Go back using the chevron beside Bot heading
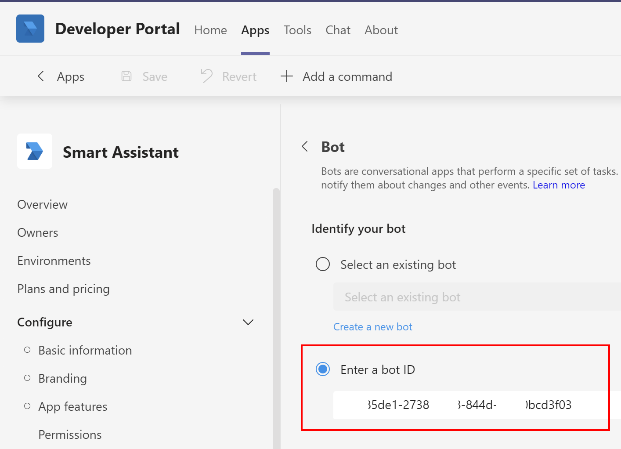 point(305,146)
